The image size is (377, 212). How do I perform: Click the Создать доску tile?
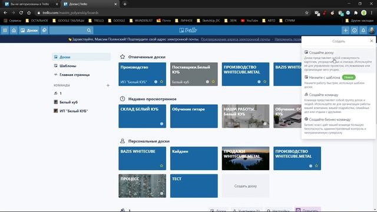click(x=246, y=186)
